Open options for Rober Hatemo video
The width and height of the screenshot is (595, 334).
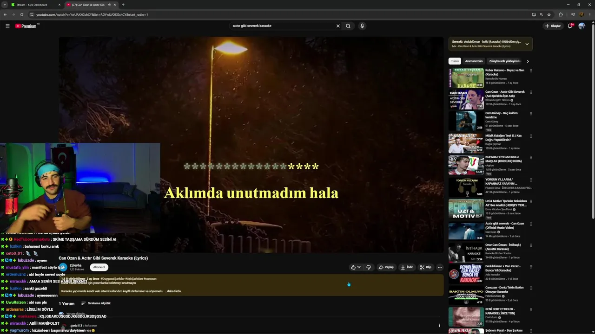coord(531,71)
